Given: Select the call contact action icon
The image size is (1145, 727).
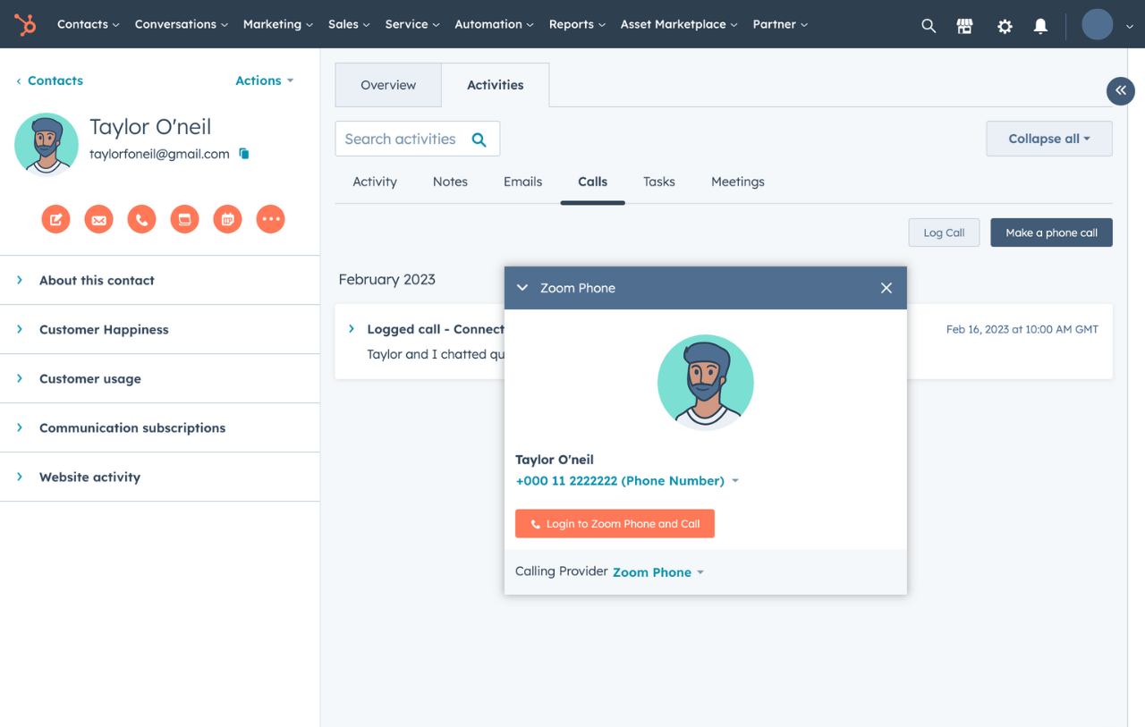Looking at the screenshot, I should pyautogui.click(x=141, y=218).
